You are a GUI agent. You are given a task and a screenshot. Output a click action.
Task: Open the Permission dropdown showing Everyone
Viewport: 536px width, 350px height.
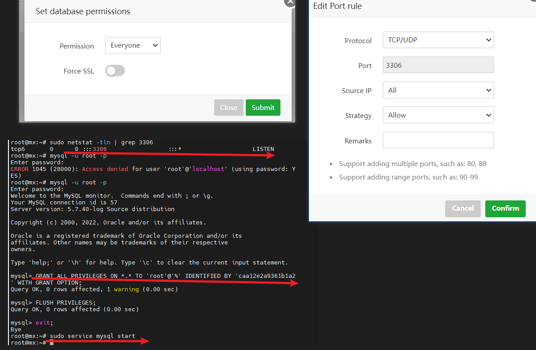[133, 45]
